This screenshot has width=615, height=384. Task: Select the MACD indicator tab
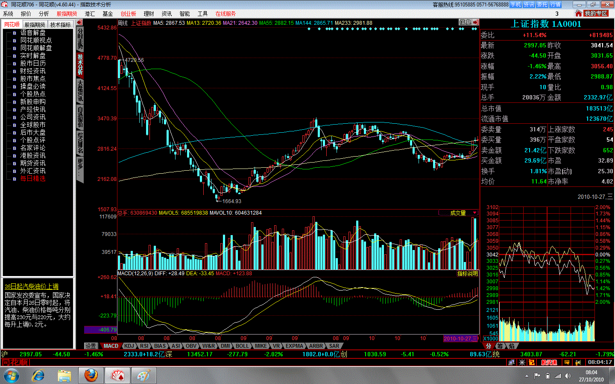tap(111, 346)
